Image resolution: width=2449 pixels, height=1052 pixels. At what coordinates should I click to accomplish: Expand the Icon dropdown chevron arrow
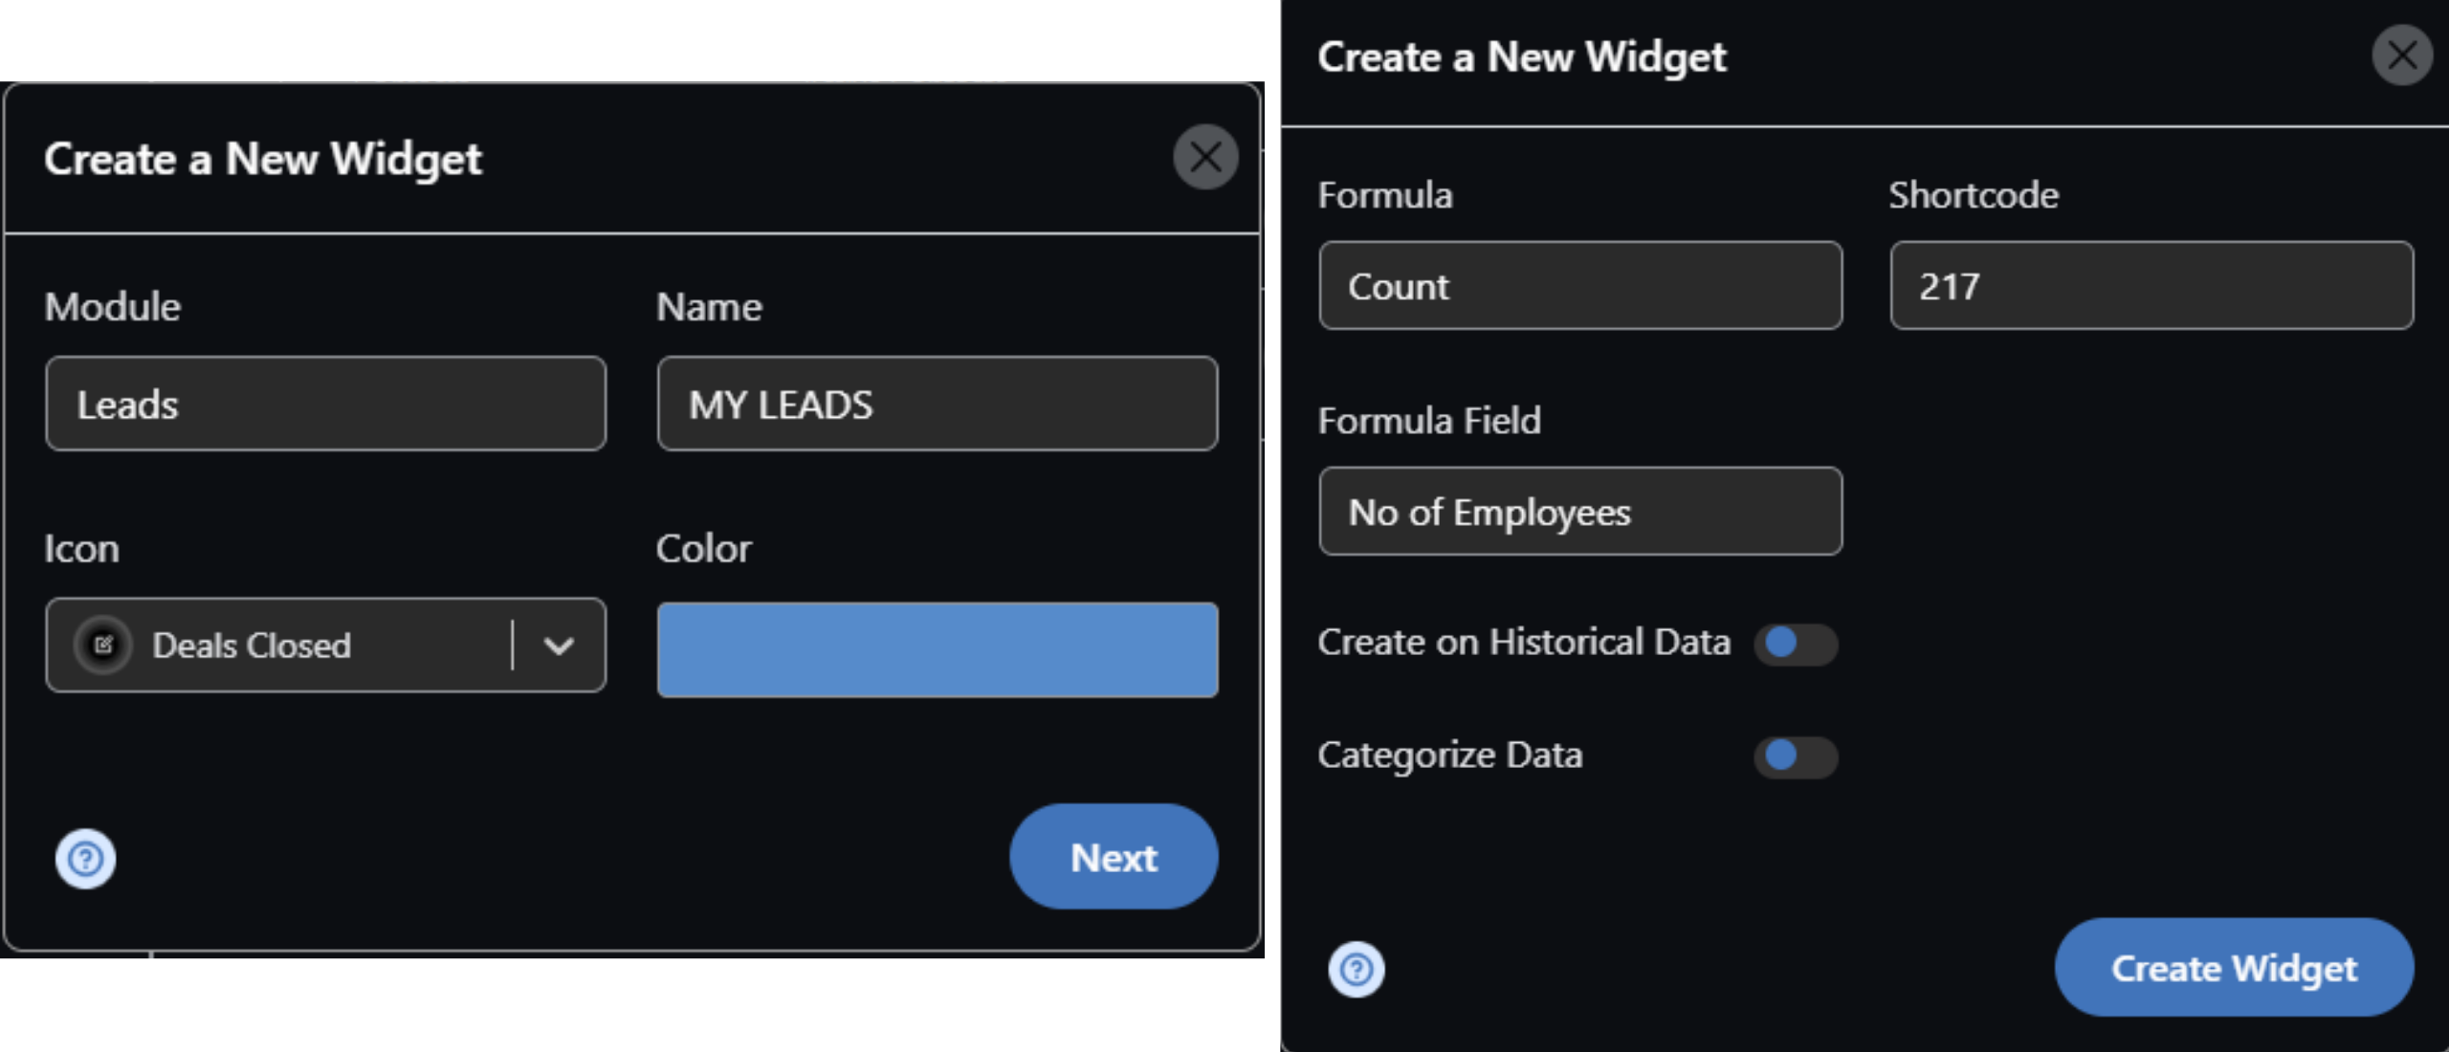(559, 646)
